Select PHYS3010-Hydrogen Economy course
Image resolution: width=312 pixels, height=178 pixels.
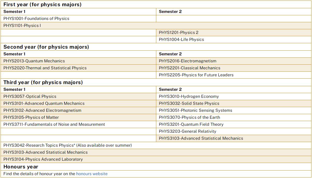click(x=189, y=97)
